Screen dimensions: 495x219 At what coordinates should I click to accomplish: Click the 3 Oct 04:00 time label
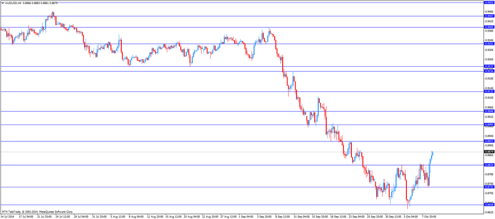point(411,217)
